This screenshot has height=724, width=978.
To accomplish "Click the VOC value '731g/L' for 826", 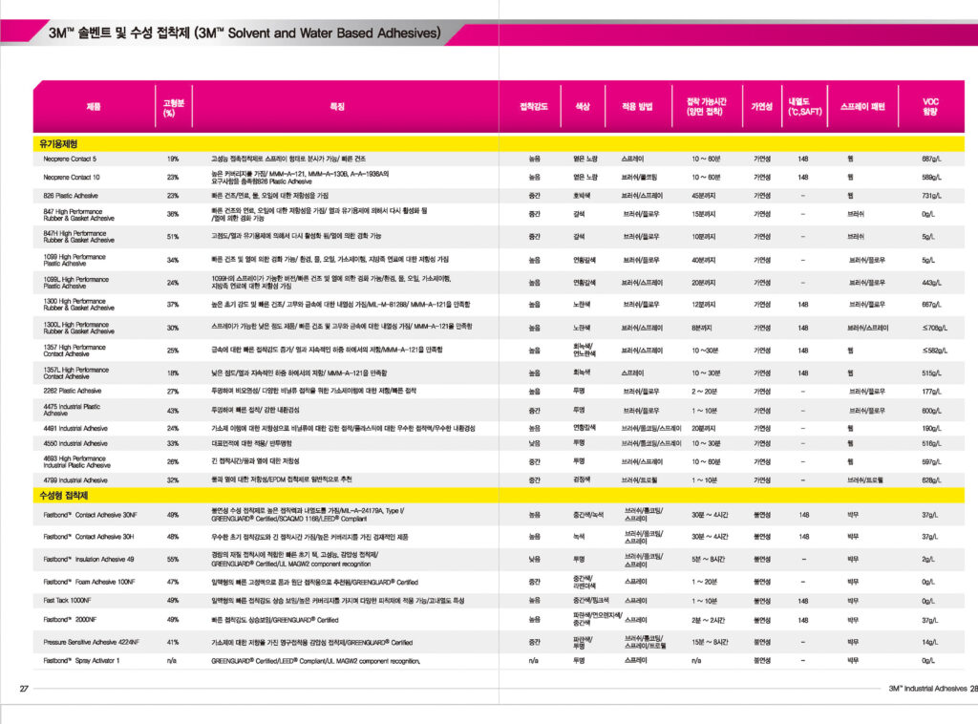I will tap(932, 196).
